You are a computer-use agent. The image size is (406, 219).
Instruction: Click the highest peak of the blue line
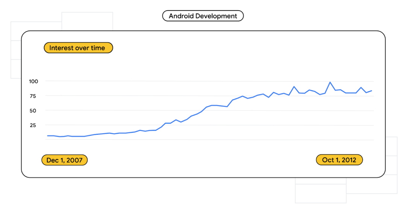click(330, 82)
